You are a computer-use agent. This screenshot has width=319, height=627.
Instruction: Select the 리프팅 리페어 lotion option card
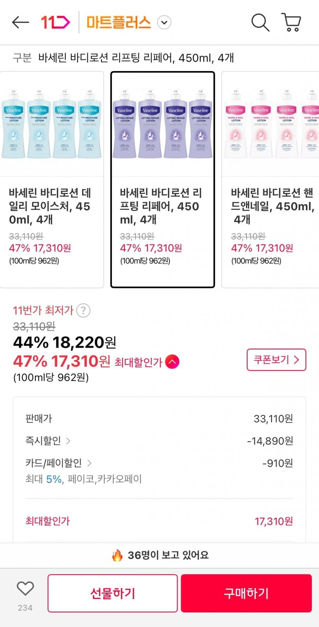point(163,227)
